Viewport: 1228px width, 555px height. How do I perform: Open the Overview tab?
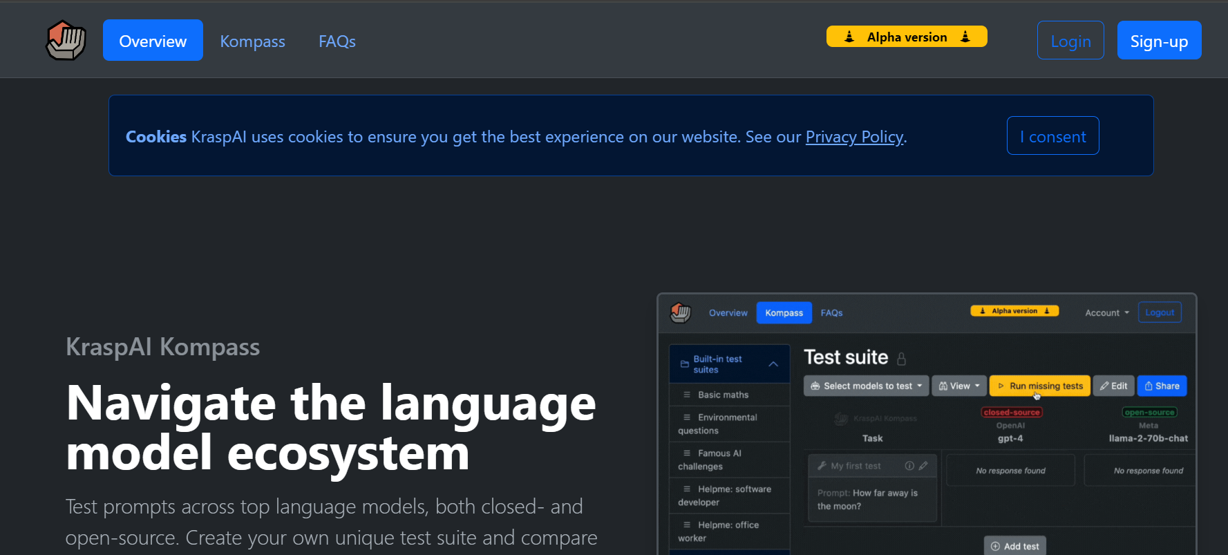tap(153, 40)
